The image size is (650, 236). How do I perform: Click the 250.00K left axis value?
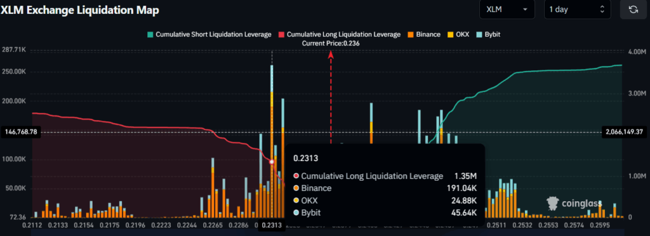coord(15,72)
